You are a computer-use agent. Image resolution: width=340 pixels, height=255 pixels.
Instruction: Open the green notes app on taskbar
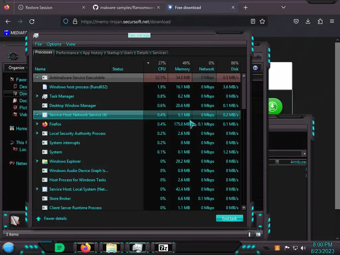click(x=60, y=248)
